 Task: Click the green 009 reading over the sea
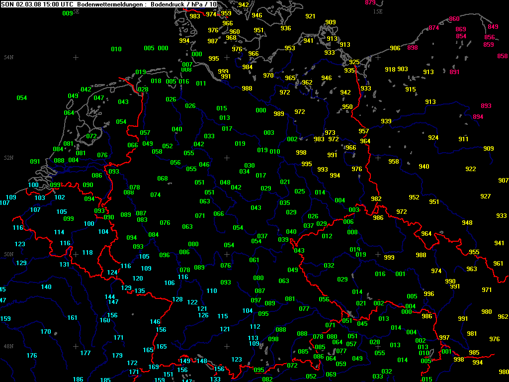(68, 13)
